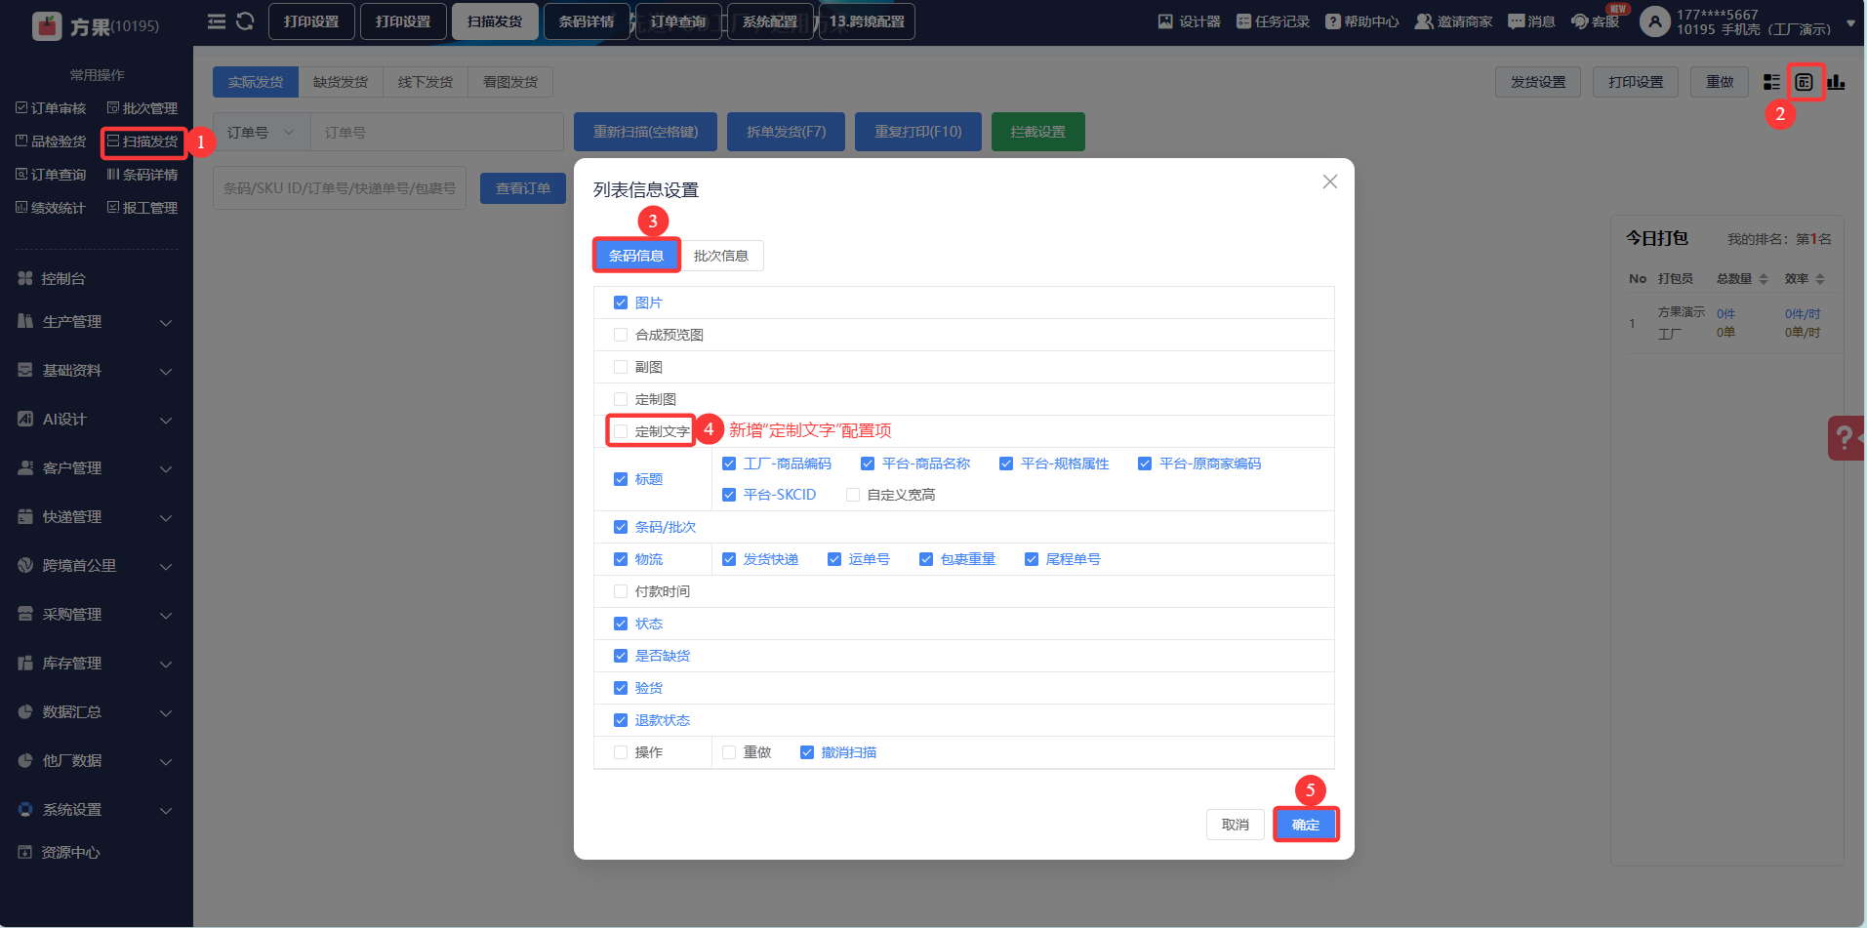Toggle the 包裹重量 checkbox
This screenshot has width=1867, height=928.
pyautogui.click(x=926, y=559)
